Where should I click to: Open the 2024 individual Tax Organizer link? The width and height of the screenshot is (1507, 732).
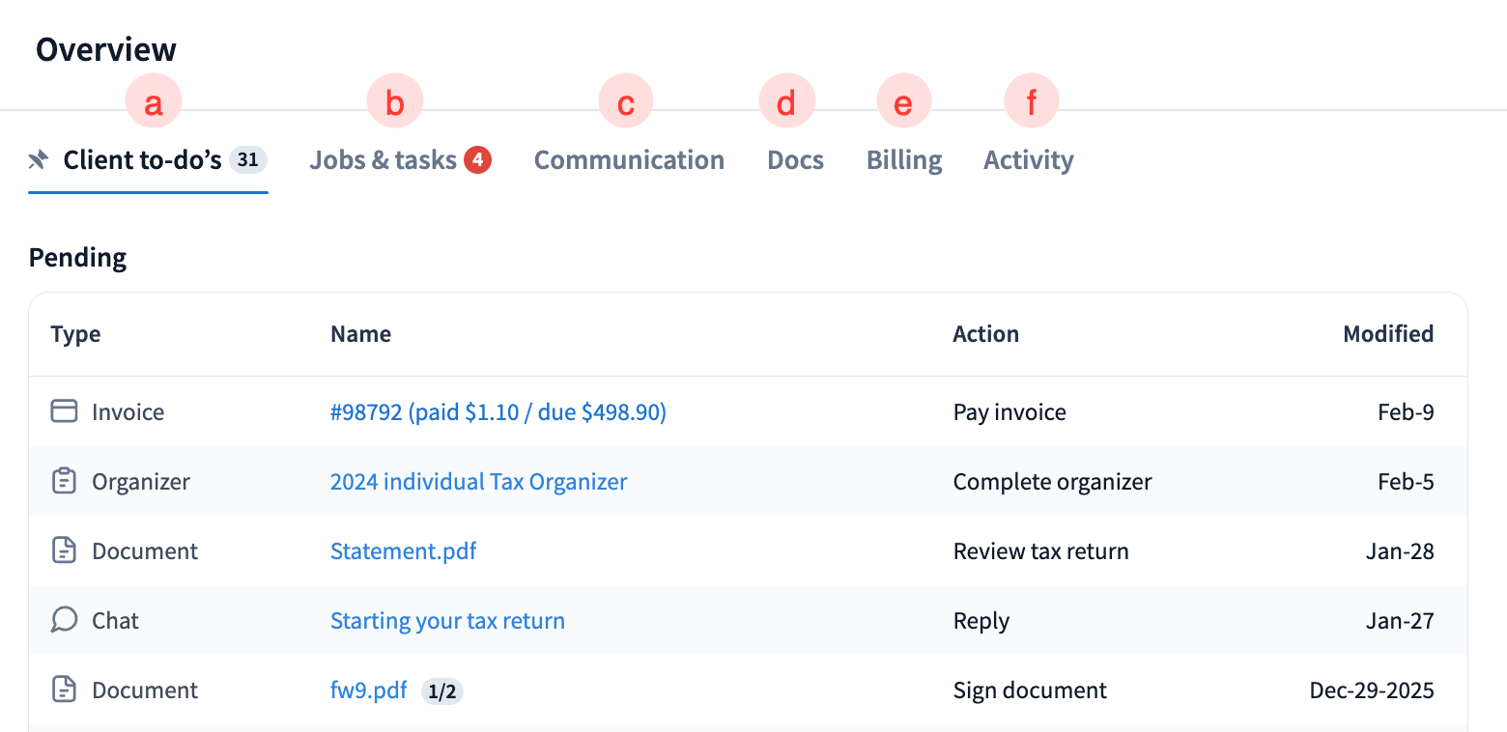[x=478, y=482]
